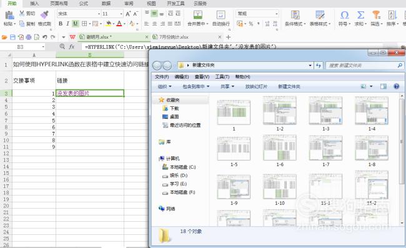Click the open folder icon in quick toolbar
406x248 pixels.
pyautogui.click(x=4, y=37)
